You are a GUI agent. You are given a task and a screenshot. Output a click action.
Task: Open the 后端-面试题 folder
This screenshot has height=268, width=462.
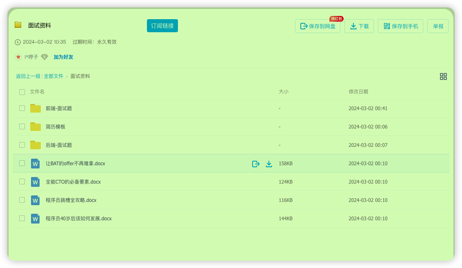(x=59, y=145)
